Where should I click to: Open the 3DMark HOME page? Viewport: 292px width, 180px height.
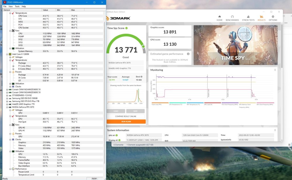coord(220,18)
